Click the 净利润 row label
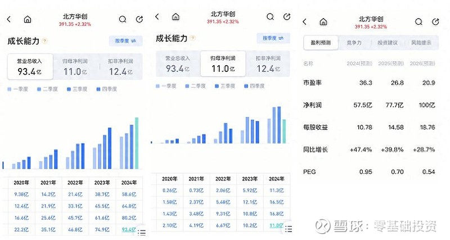The width and height of the screenshot is (450, 240). [x=312, y=105]
